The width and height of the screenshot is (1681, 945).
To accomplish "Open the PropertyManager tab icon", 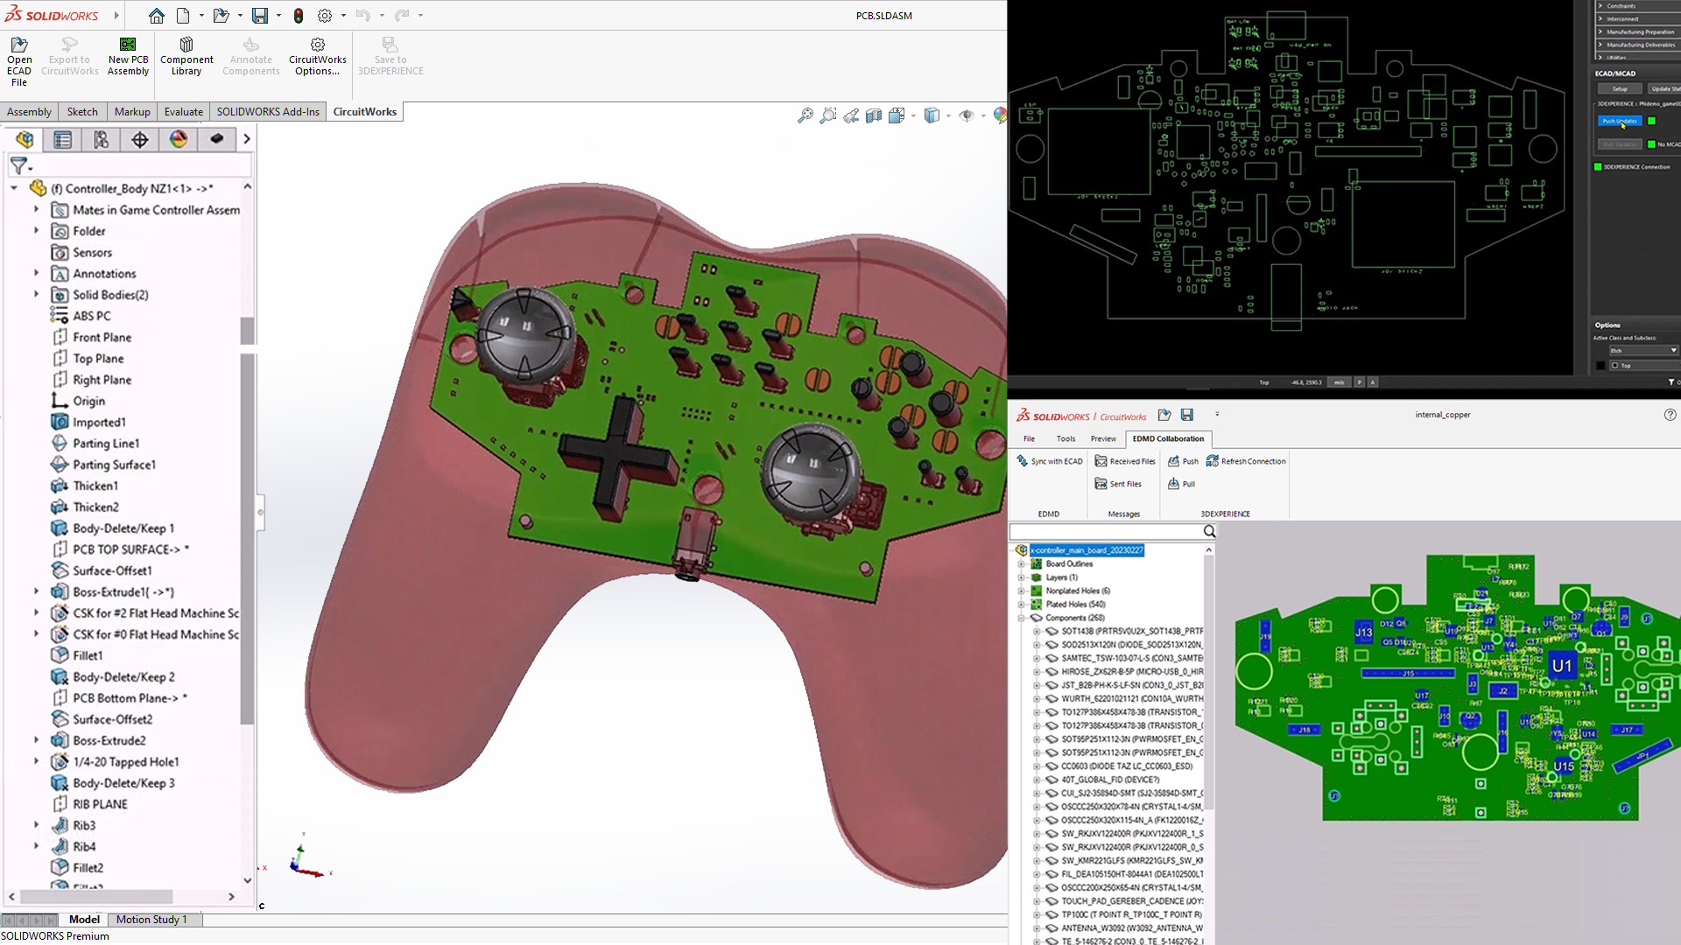I will pos(63,139).
